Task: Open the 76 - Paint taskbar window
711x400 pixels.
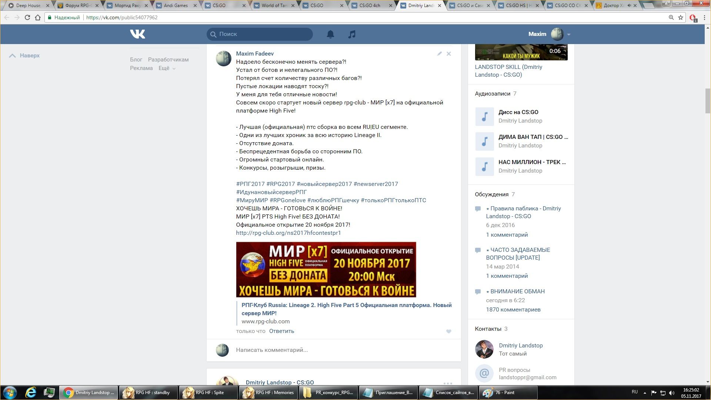Action: [508, 393]
